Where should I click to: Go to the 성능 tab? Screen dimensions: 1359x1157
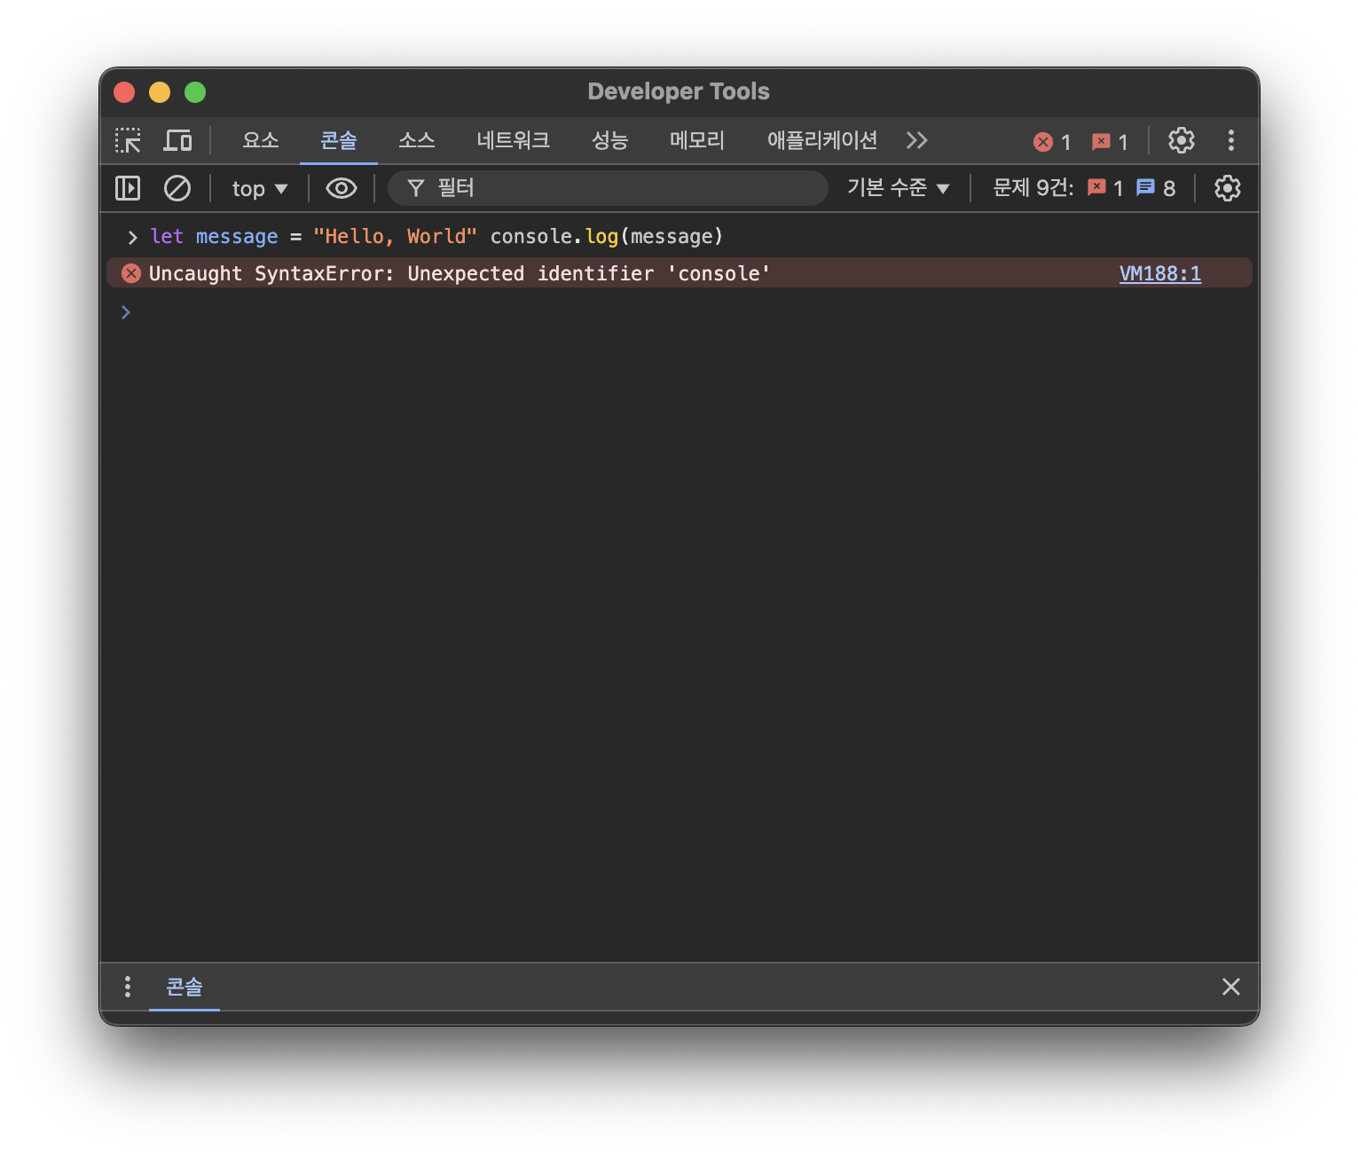[x=609, y=140]
